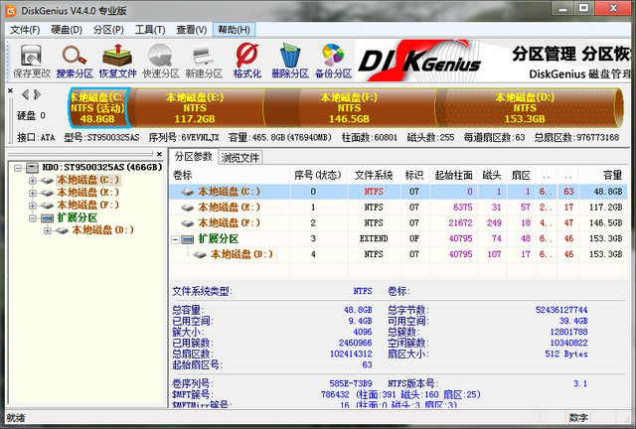This screenshot has height=429, width=636.
Task: Open the 工具(T) menu
Action: click(150, 30)
